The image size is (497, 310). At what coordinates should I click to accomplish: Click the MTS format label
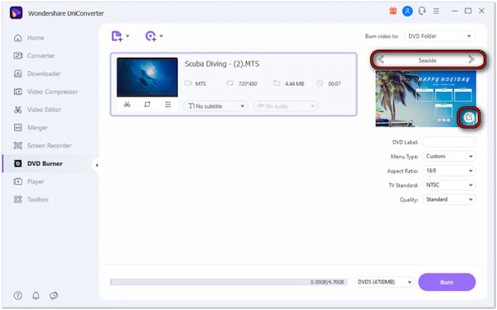point(200,84)
